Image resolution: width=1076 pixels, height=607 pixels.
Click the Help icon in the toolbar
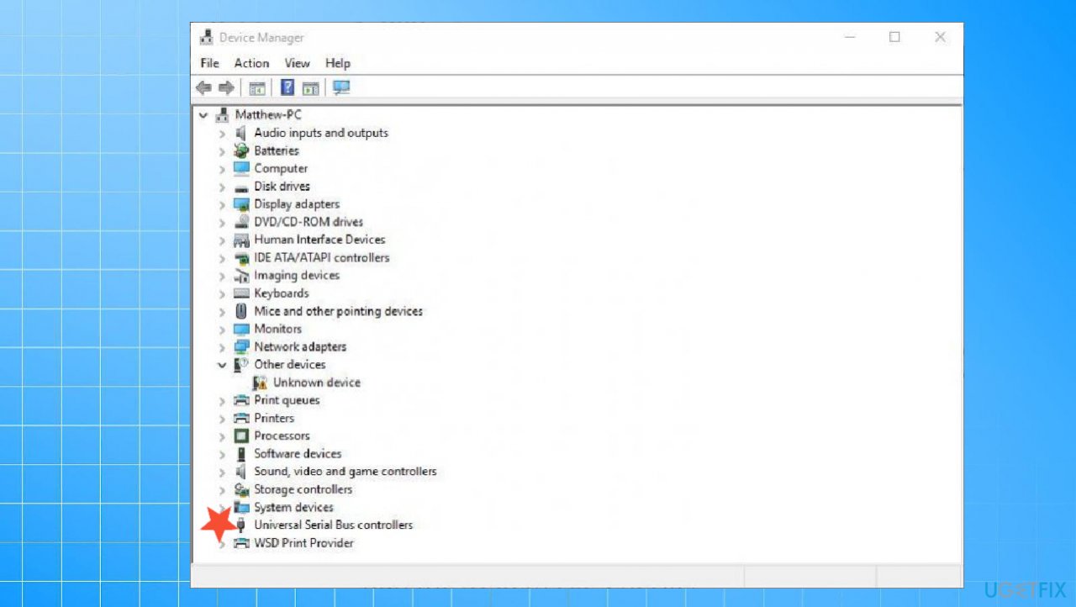pyautogui.click(x=287, y=87)
